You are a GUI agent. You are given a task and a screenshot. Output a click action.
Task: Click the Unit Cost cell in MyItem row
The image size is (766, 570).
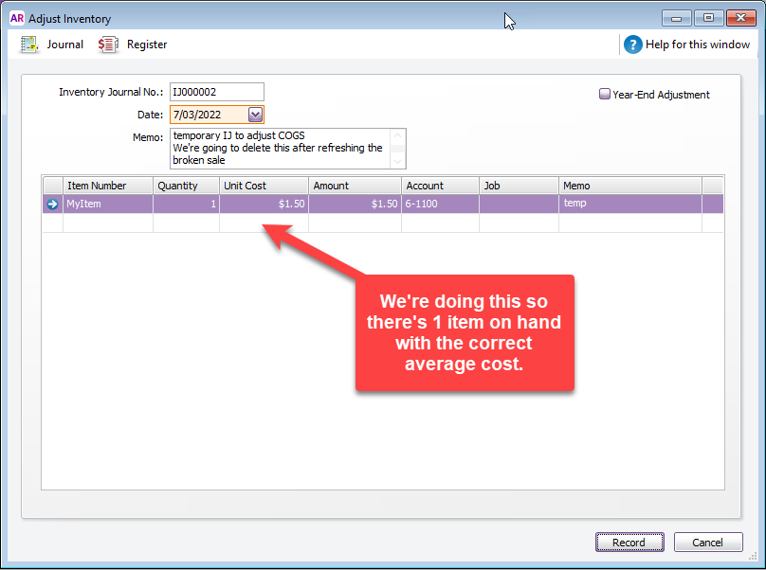pyautogui.click(x=264, y=204)
